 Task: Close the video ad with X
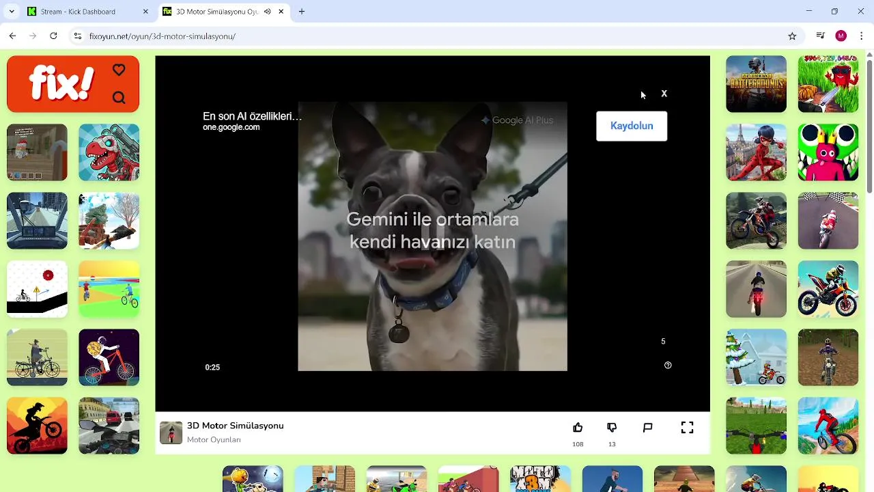pos(664,94)
